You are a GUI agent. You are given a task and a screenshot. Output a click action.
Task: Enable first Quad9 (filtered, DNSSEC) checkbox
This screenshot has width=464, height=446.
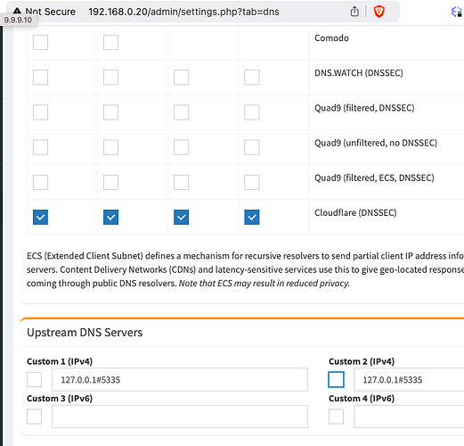pyautogui.click(x=40, y=112)
